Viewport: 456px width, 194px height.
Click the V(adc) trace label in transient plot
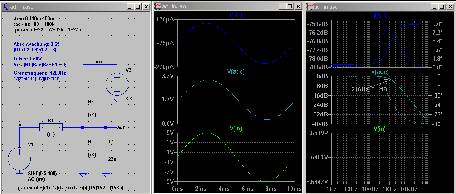(x=236, y=72)
